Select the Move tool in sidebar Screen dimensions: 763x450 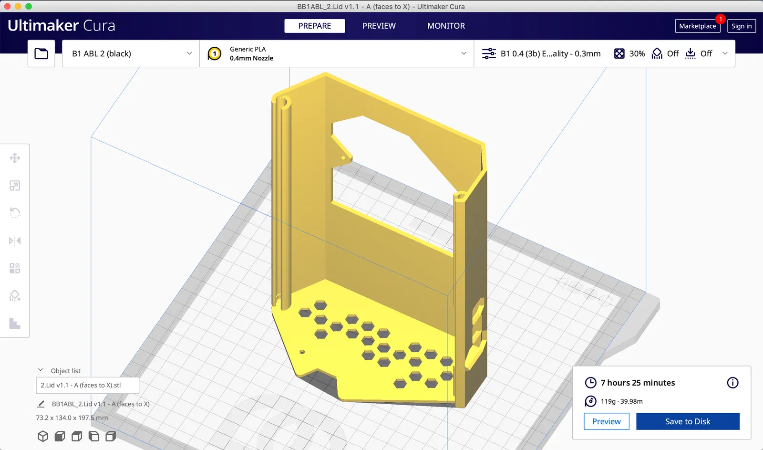click(x=15, y=158)
